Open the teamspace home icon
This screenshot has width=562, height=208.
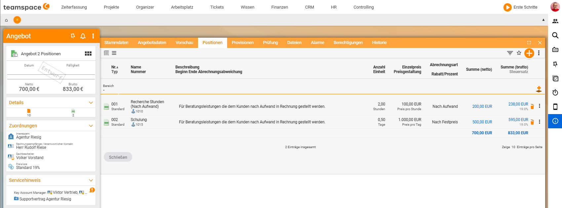tap(6, 20)
